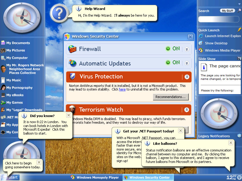Click the Did you know Expedia balloon text
The width and height of the screenshot is (242, 181).
(46, 128)
